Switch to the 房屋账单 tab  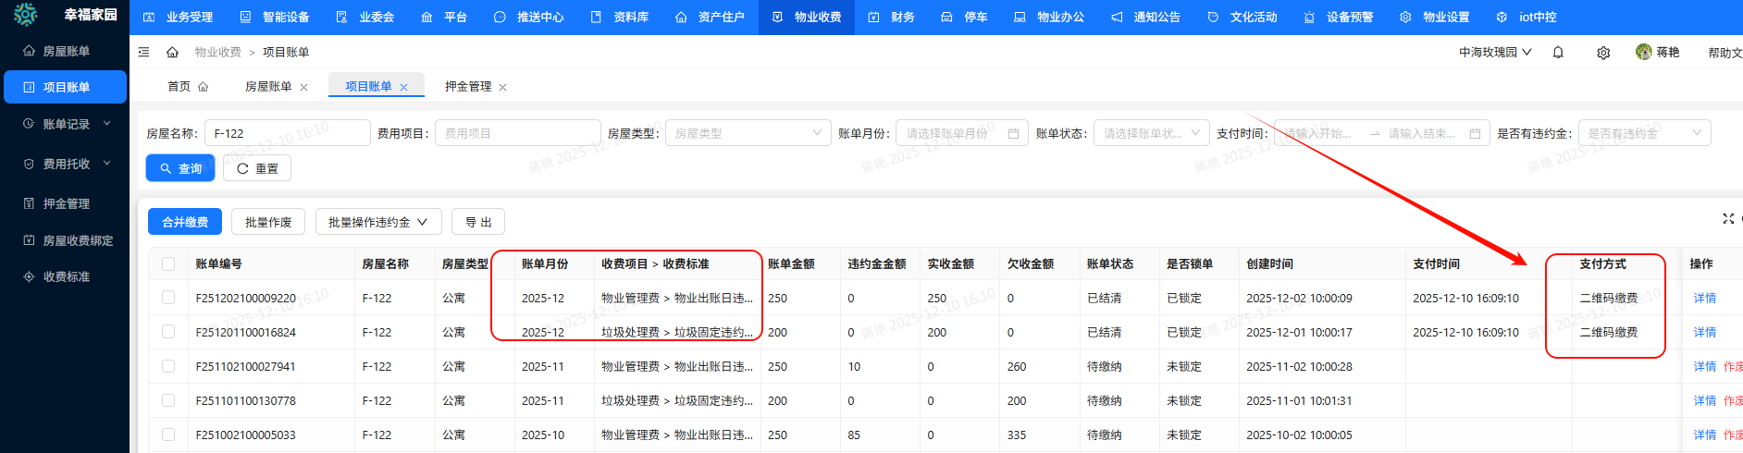268,87
